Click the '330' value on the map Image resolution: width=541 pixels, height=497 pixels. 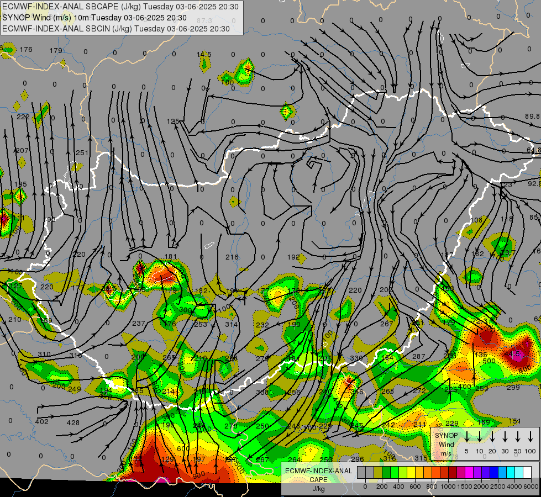[356, 358]
